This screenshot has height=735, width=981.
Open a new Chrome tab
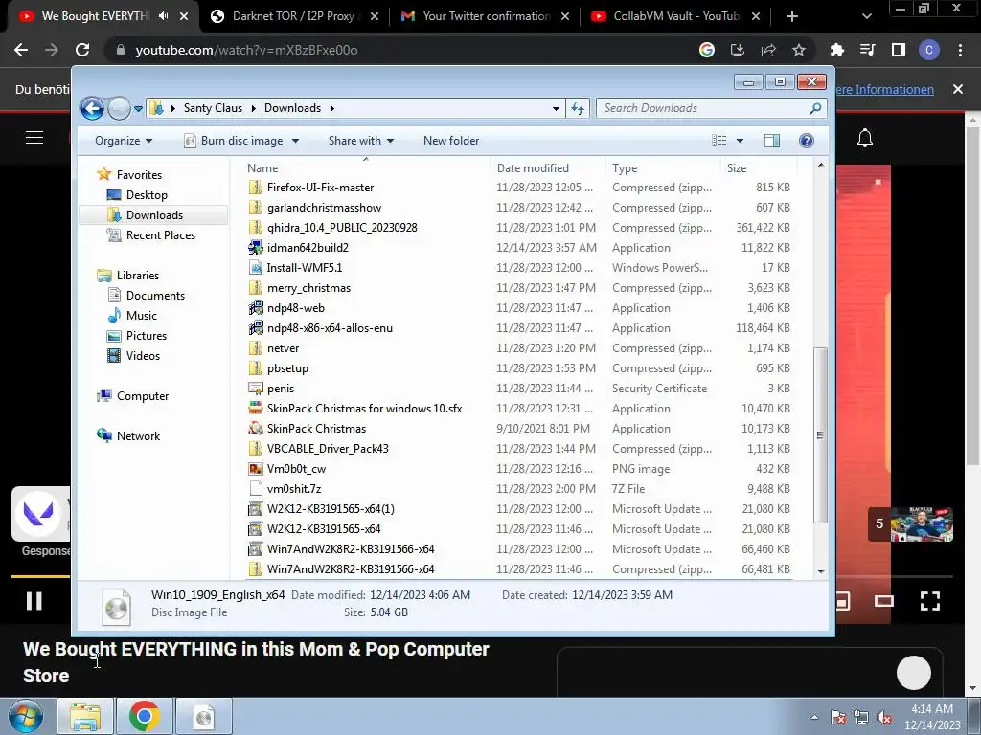pyautogui.click(x=791, y=16)
